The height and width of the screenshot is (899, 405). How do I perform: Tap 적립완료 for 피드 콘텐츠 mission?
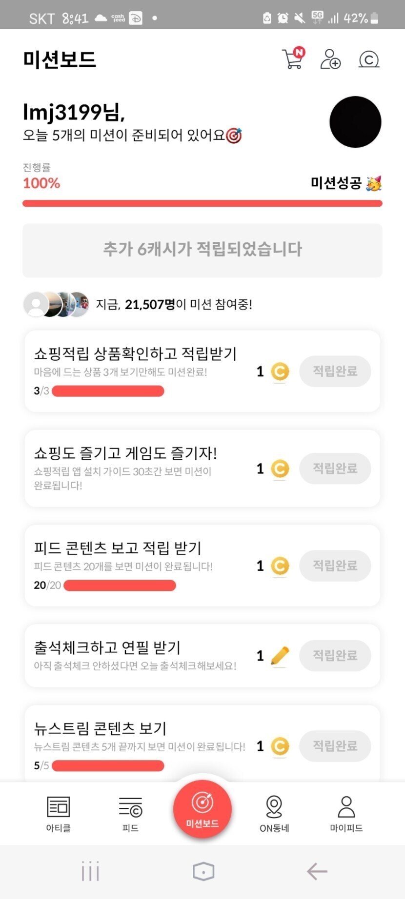335,566
